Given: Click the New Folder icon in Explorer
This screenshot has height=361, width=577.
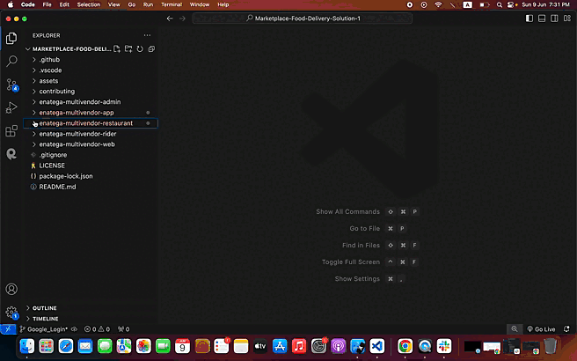Looking at the screenshot, I should (128, 48).
